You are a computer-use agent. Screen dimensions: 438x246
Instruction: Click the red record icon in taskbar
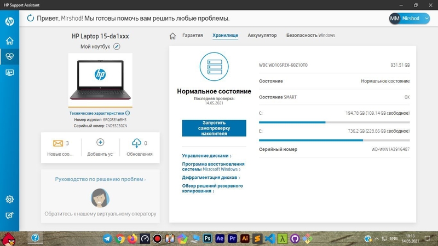[157, 239]
